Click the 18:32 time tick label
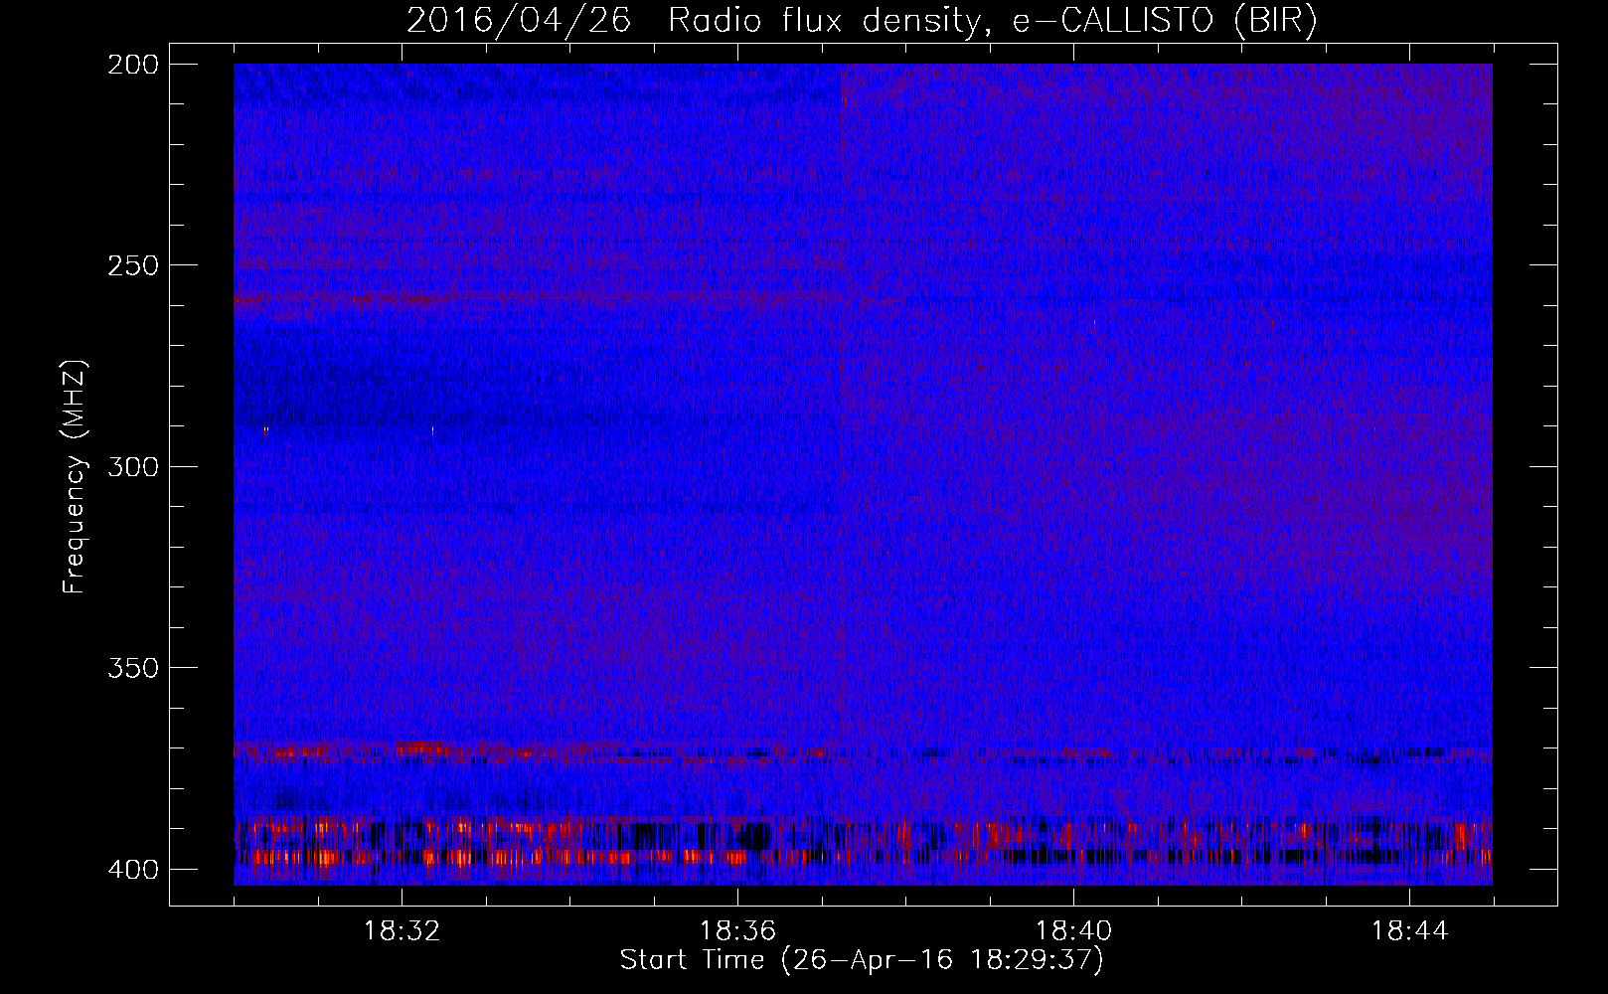Image resolution: width=1608 pixels, height=994 pixels. tap(402, 931)
